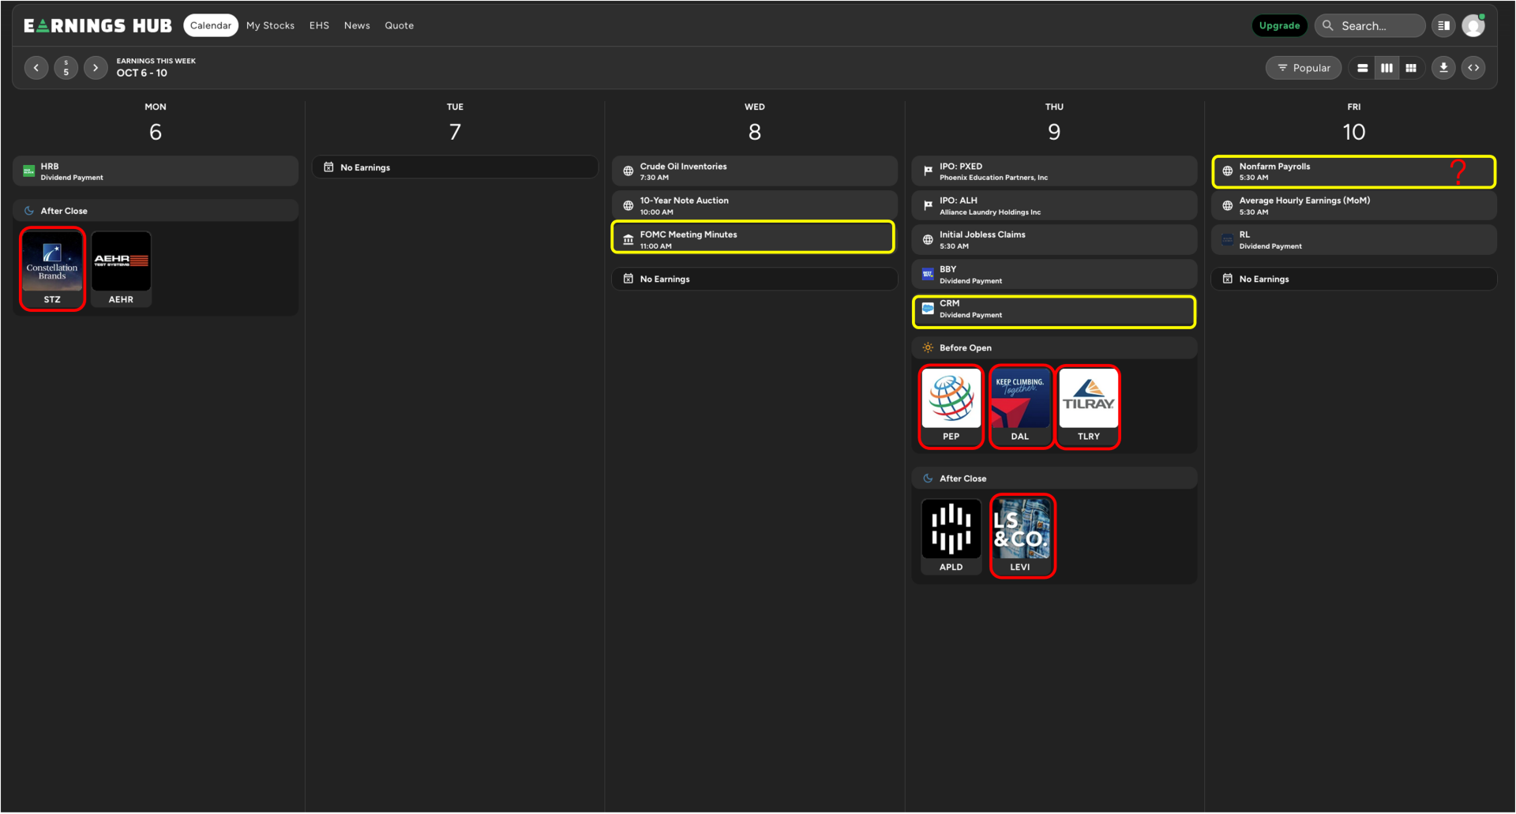This screenshot has height=814, width=1516.
Task: Switch to the News tab
Action: [357, 26]
